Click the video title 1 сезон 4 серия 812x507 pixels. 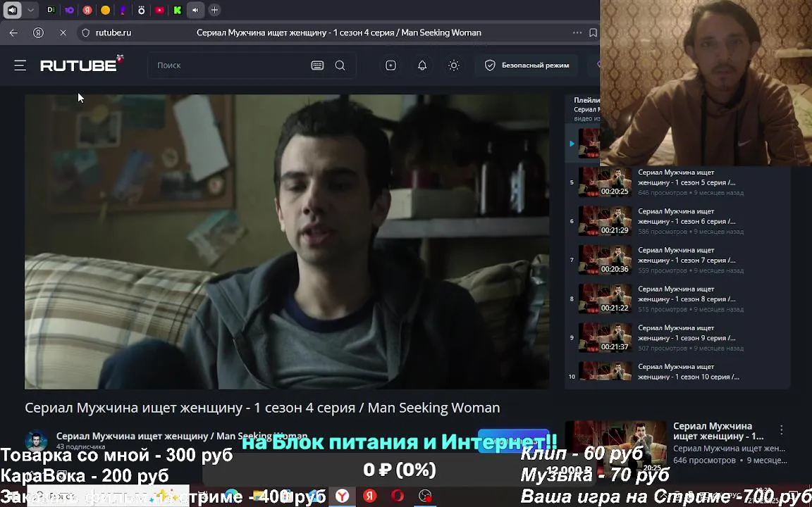pyautogui.click(x=262, y=408)
